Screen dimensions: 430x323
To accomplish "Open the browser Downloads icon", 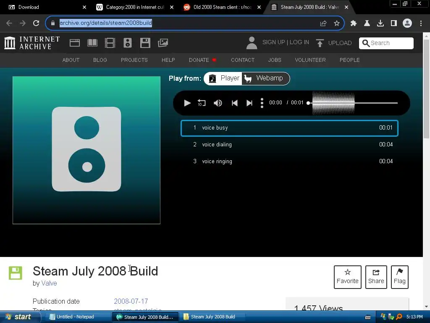I will point(380,24).
